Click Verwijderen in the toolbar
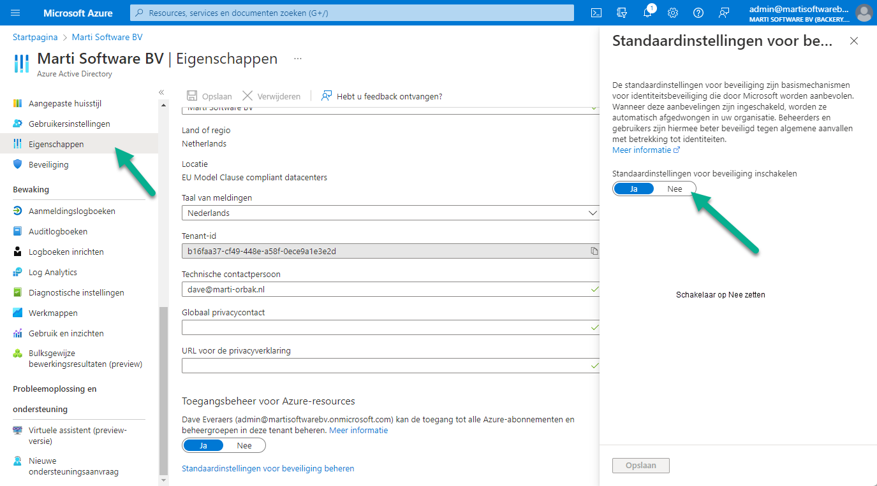 tap(271, 96)
